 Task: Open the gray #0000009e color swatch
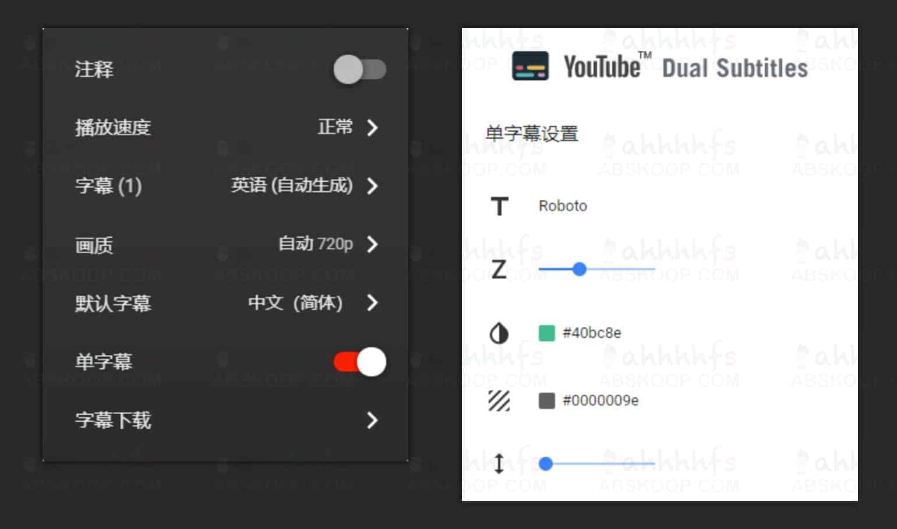[x=546, y=400]
